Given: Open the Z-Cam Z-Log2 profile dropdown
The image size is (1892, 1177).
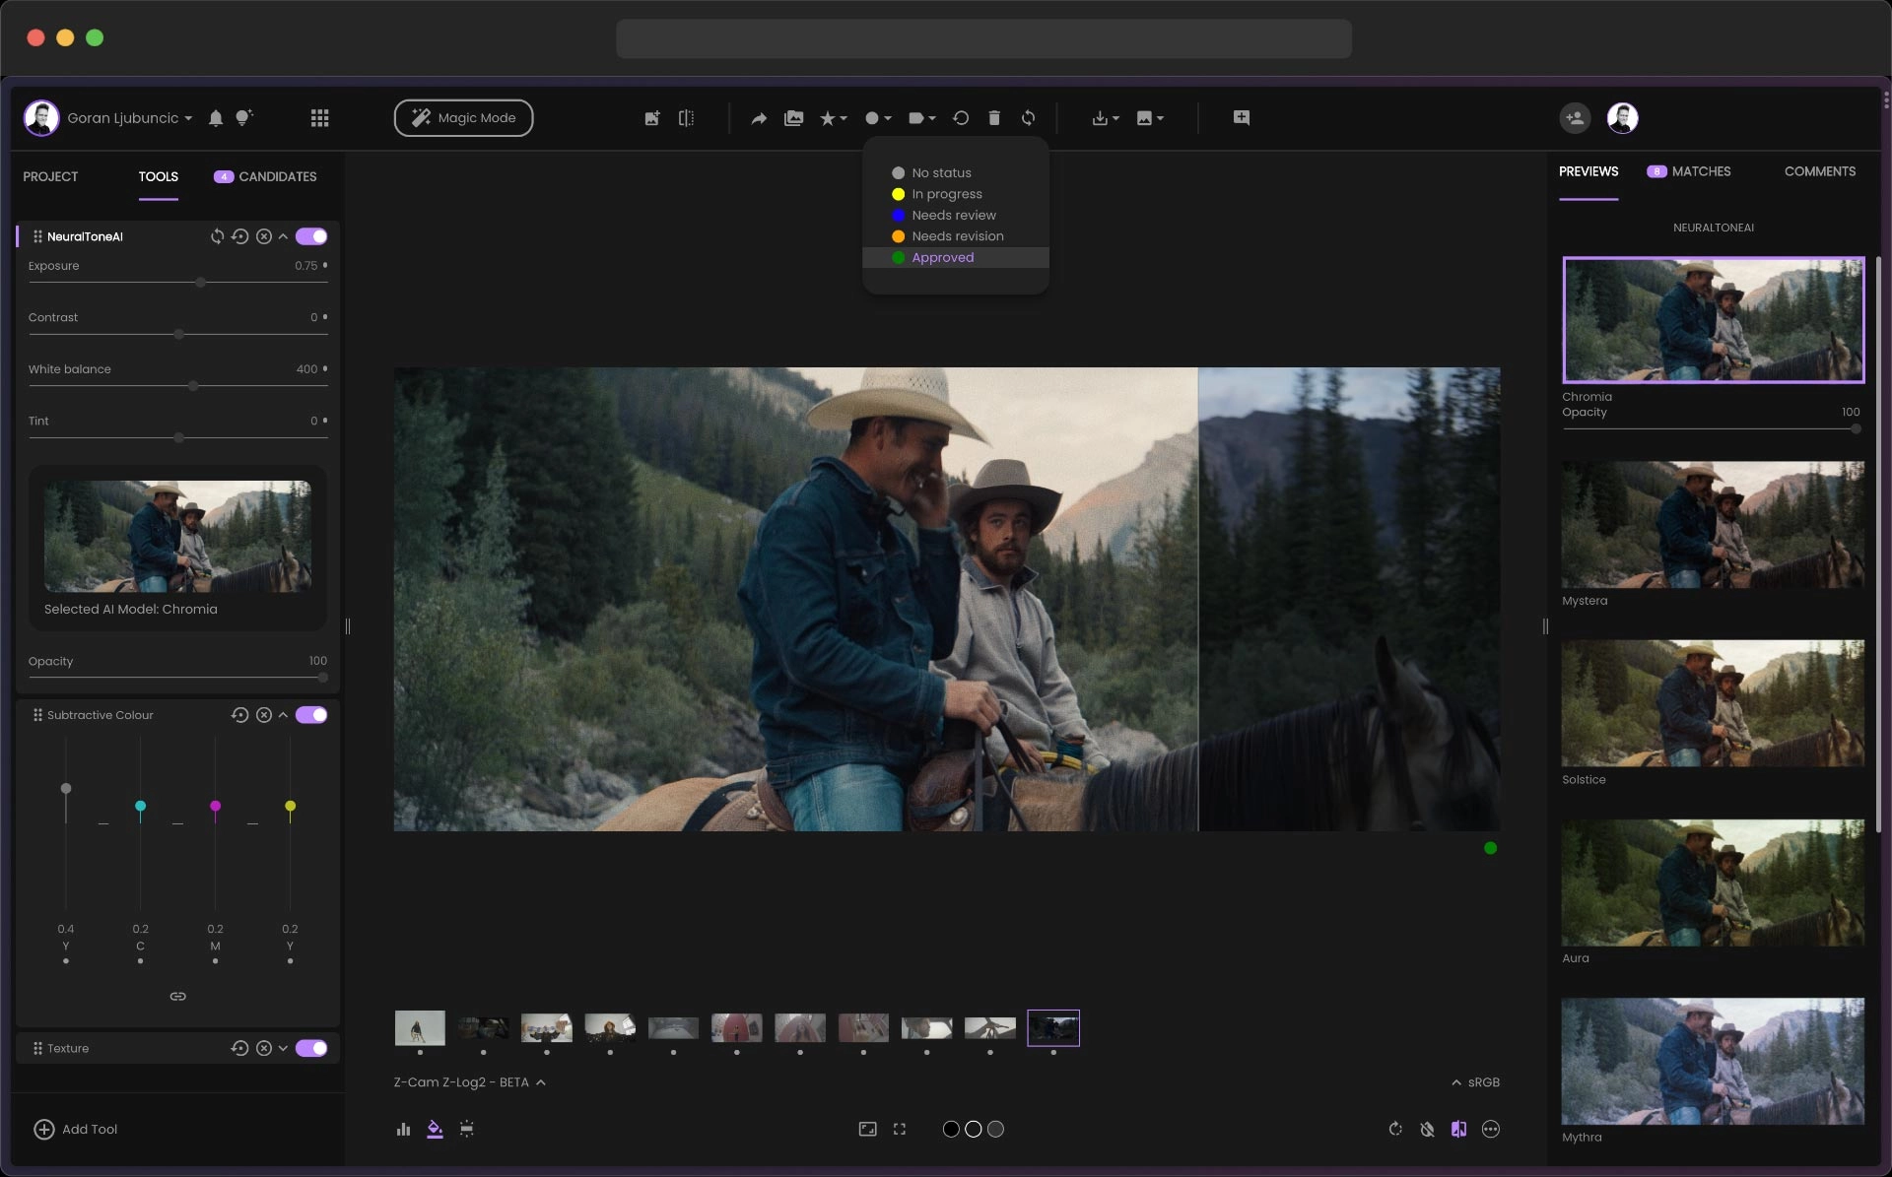Looking at the screenshot, I should point(469,1081).
